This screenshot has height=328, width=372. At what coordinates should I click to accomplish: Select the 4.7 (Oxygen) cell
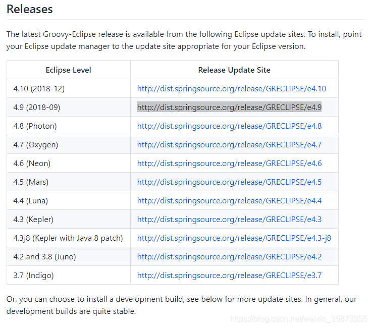pos(69,145)
